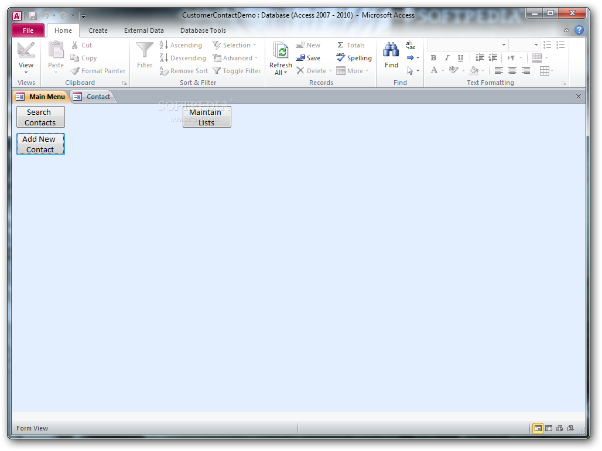Click the Save record button
Viewport: 602px width, 451px height.
(308, 58)
